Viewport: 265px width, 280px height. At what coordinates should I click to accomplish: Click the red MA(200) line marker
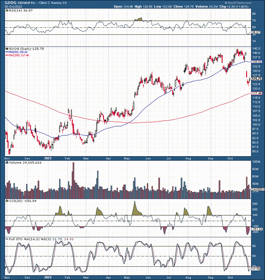pyautogui.click(x=7, y=56)
